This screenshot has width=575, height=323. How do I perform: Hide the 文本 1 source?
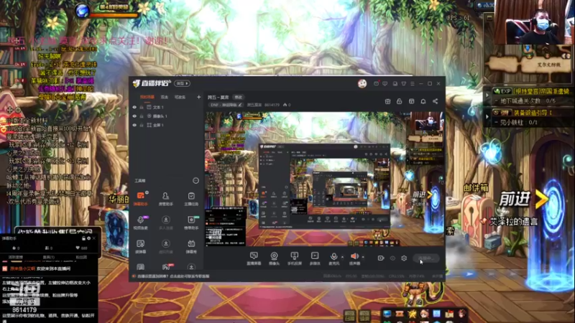click(x=134, y=107)
